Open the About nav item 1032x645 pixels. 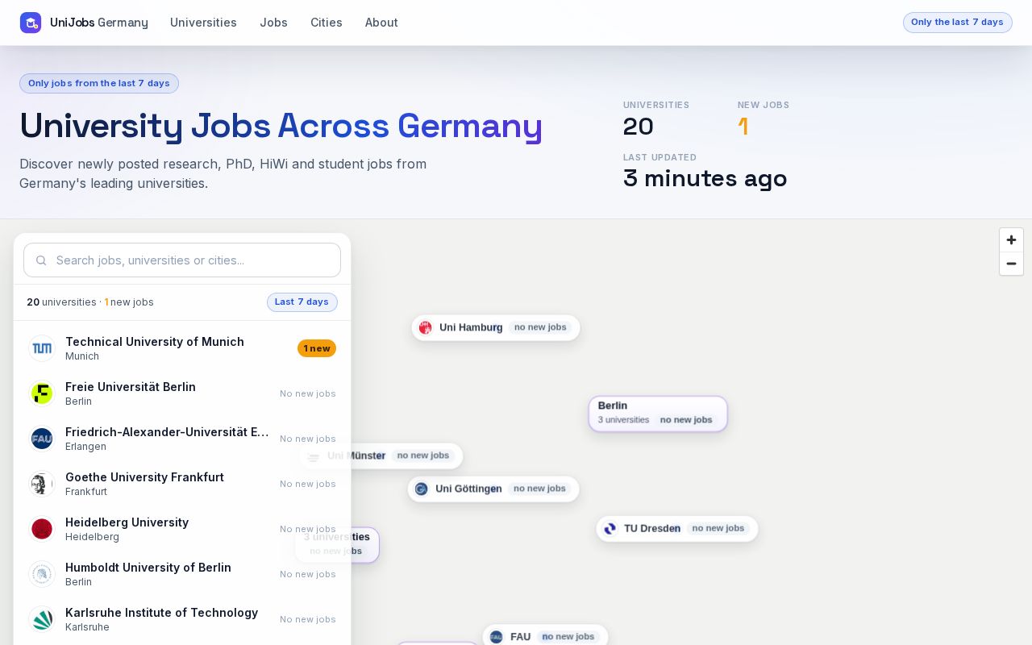point(381,23)
